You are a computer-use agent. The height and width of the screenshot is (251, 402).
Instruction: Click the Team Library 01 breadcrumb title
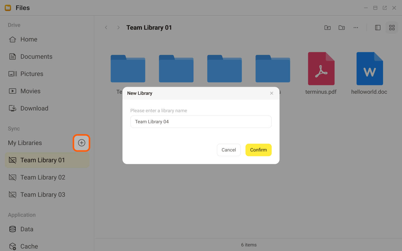pos(149,28)
